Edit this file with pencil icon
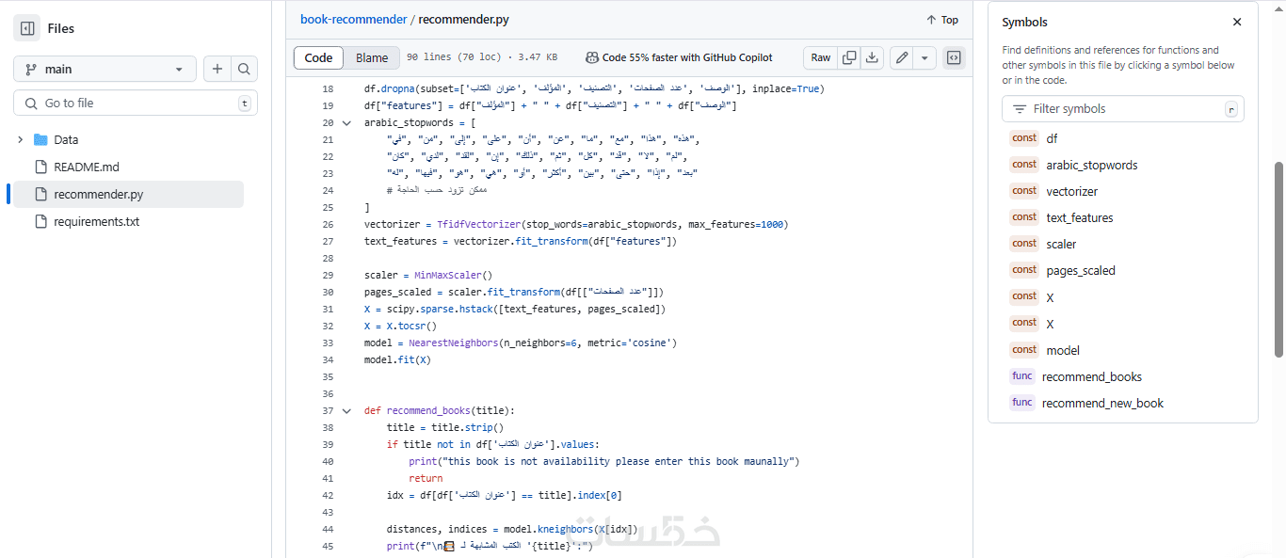Viewport: 1286px width, 558px height. tap(902, 57)
